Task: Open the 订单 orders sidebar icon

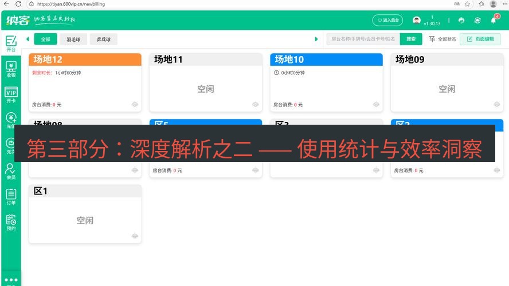Action: pos(11,197)
